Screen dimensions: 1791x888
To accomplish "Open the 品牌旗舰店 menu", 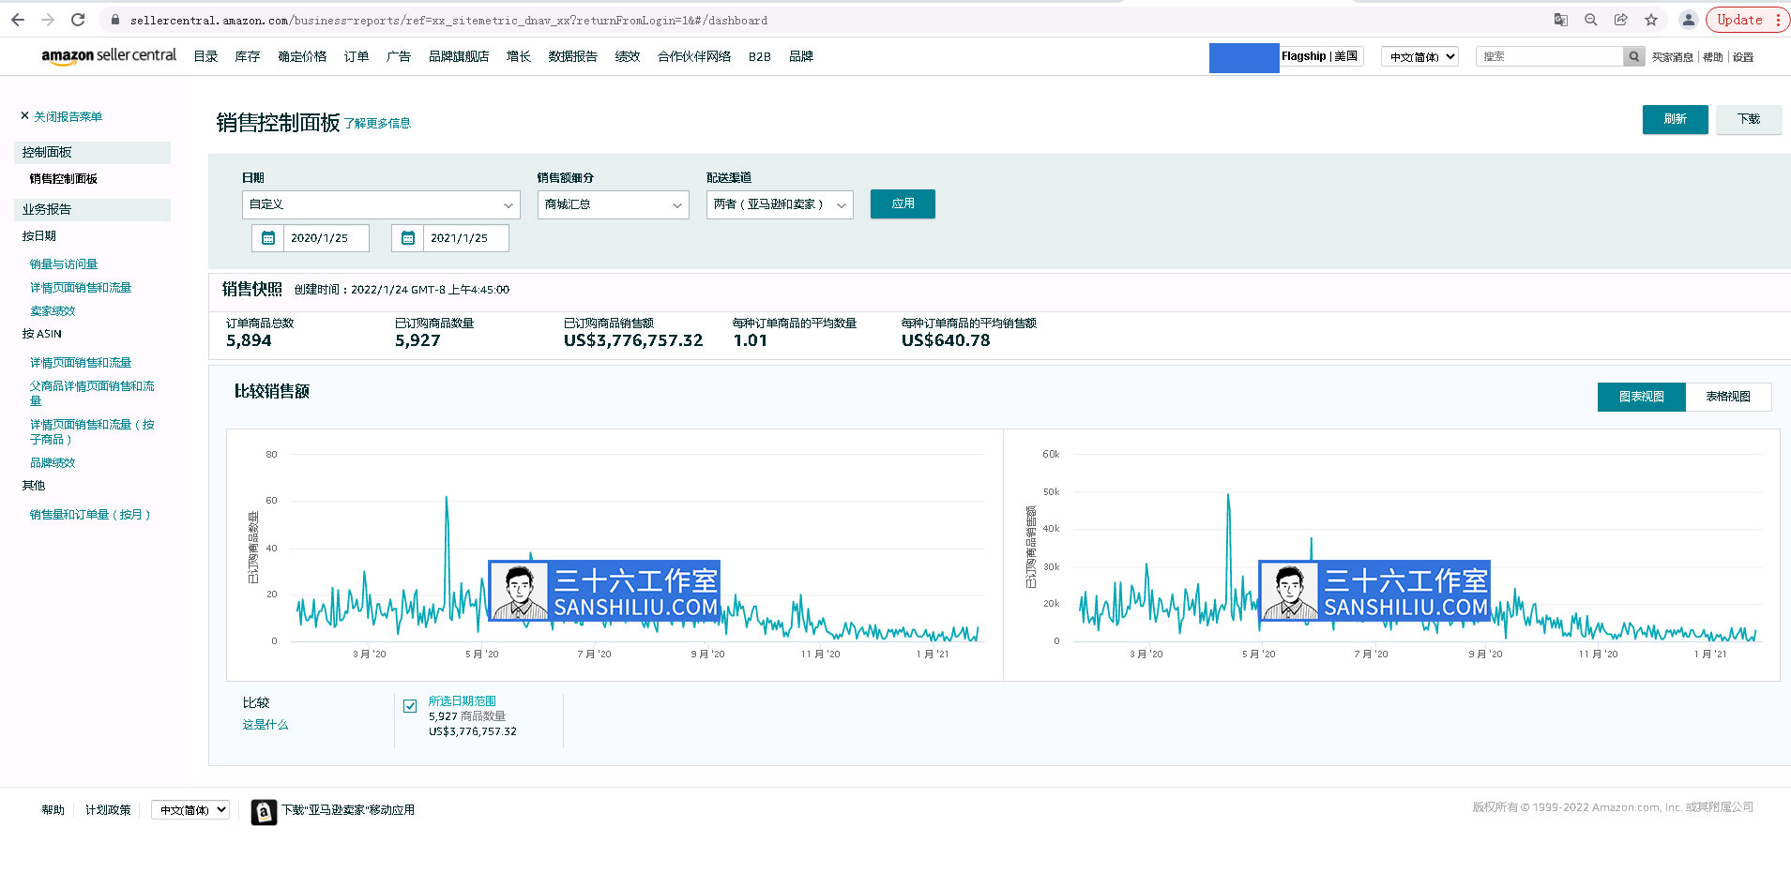I will point(459,57).
